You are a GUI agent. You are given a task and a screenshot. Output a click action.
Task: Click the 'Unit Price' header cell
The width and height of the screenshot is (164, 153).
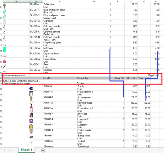132,78
